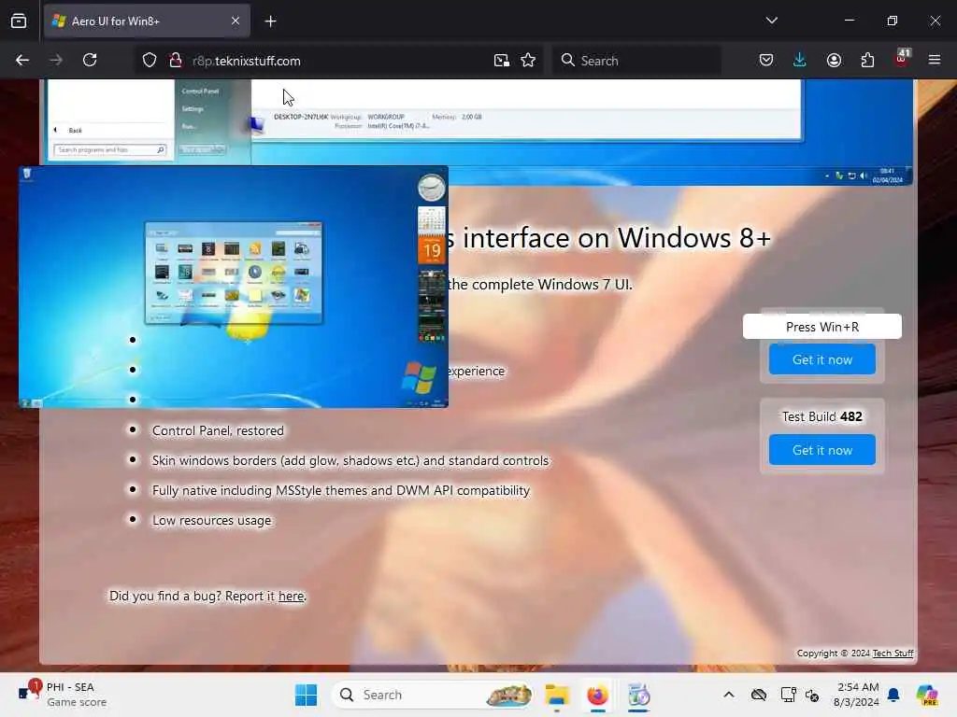Close the Aero UI for Win8+ tab
The width and height of the screenshot is (957, 717).
tap(236, 21)
